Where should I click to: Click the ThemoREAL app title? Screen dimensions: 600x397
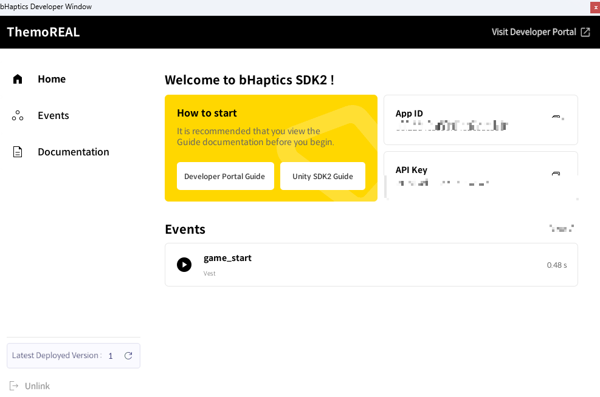tap(43, 32)
